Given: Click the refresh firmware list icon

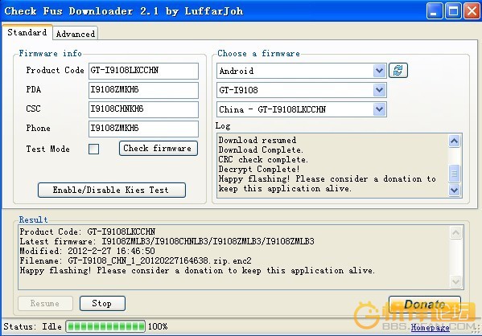Looking at the screenshot, I should tap(398, 70).
